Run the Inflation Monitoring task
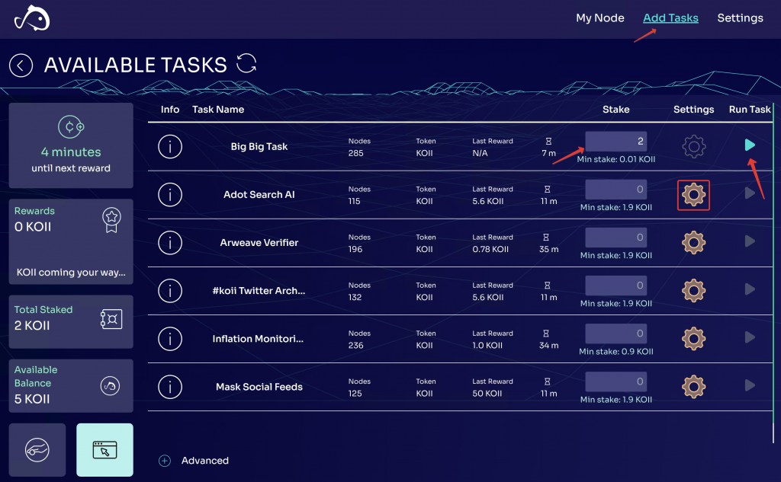781x482 pixels. click(x=750, y=338)
